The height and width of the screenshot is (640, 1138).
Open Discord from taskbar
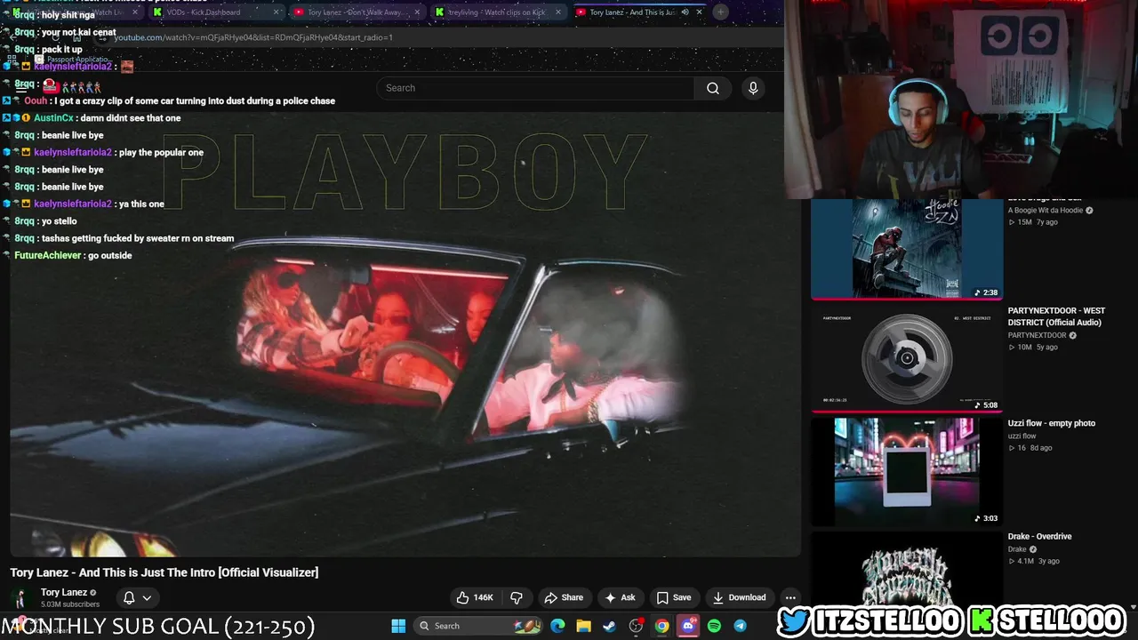click(x=687, y=626)
